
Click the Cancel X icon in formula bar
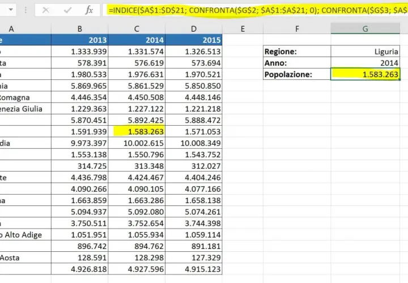46,10
